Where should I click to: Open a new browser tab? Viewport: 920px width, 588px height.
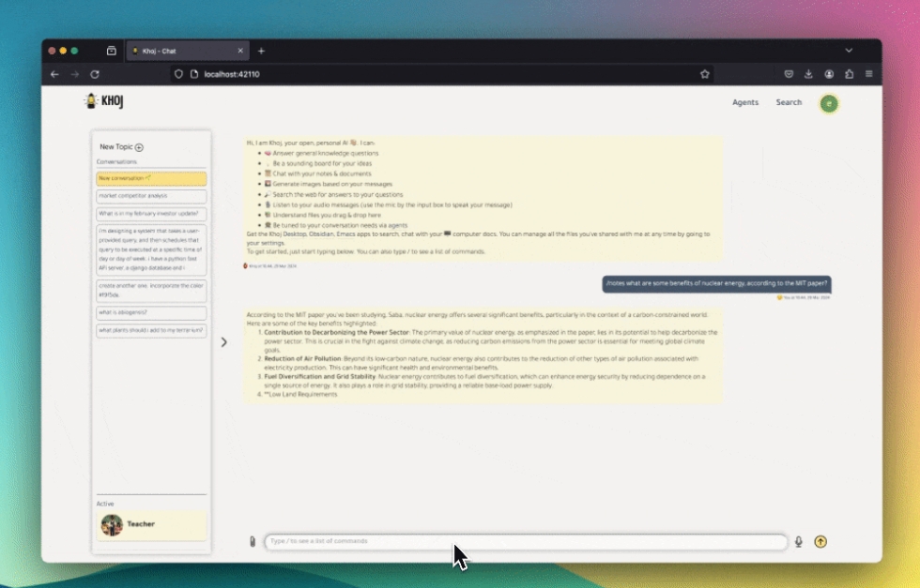pyautogui.click(x=261, y=51)
